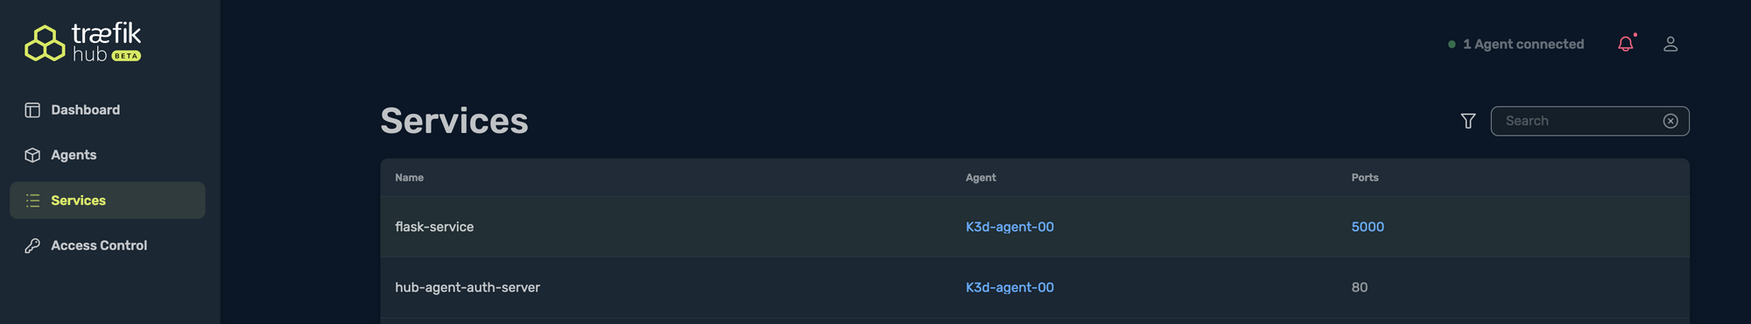Screen dimensions: 1751x324
Task: Click the port 5000 link
Action: tap(1368, 227)
